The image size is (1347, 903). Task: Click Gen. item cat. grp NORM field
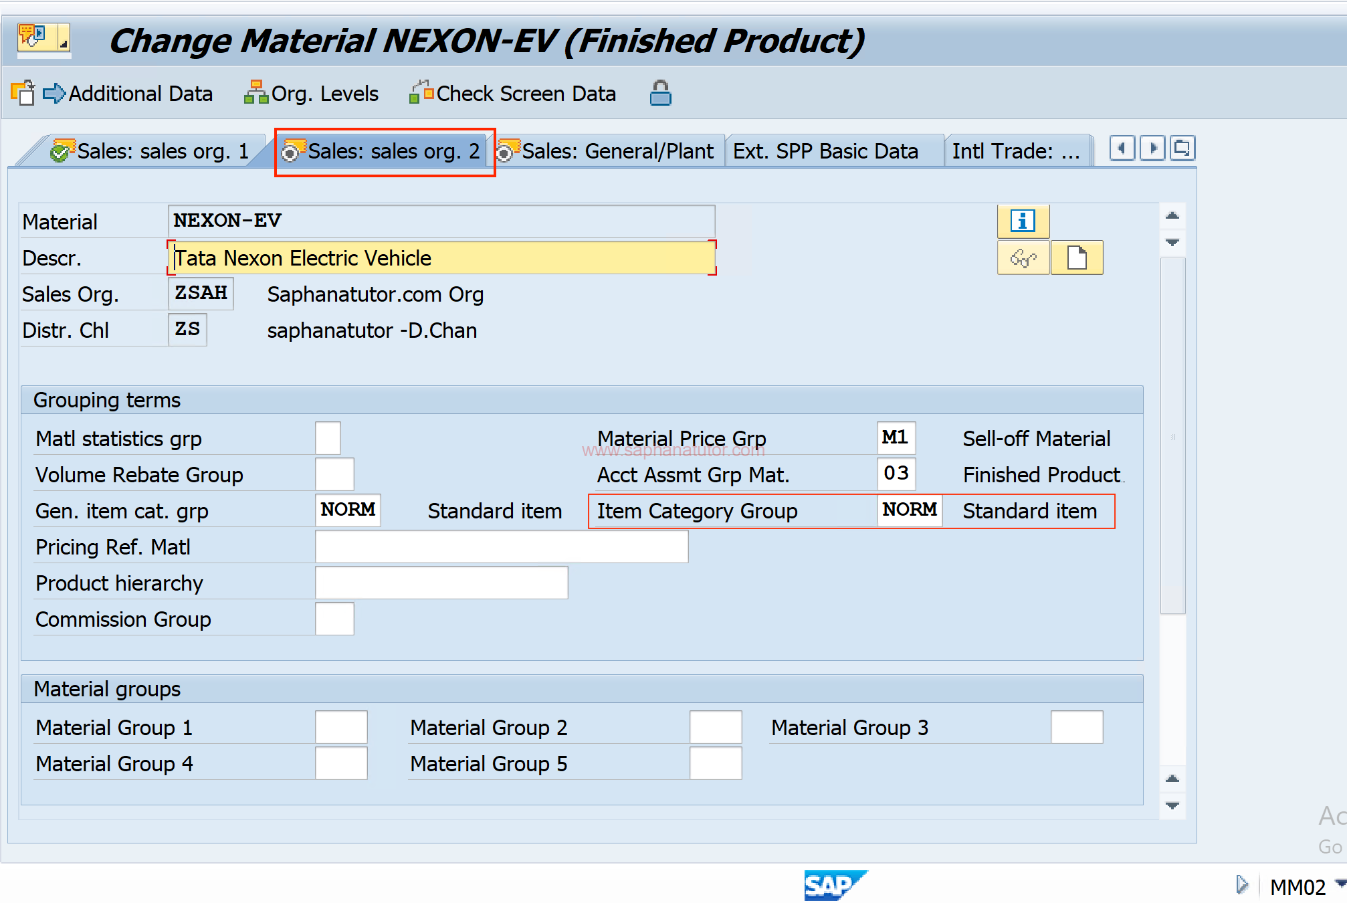(348, 510)
